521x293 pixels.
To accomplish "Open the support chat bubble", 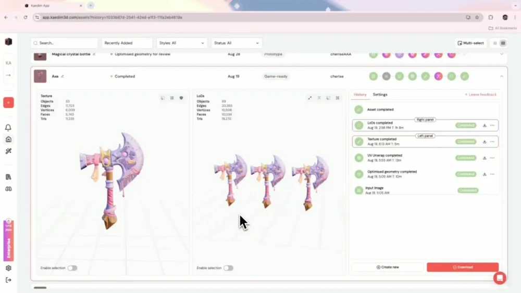I will click(x=500, y=278).
